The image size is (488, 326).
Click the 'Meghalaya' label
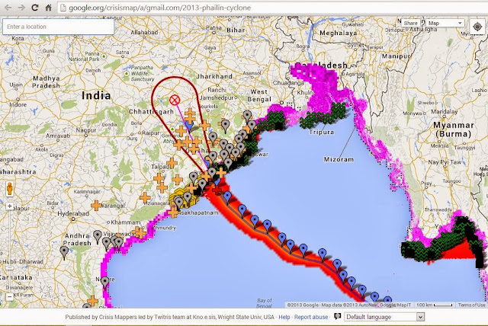tap(338, 33)
